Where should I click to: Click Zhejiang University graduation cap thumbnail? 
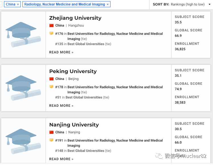tap(23, 35)
